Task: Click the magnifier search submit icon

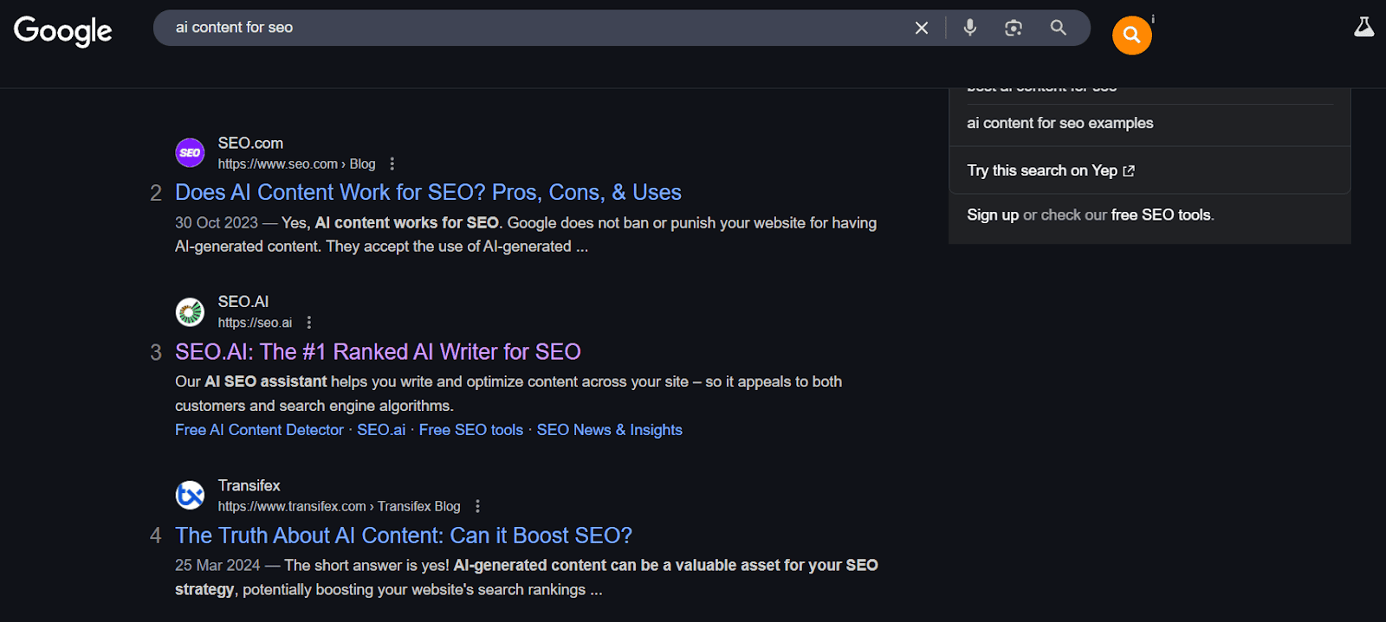Action: pyautogui.click(x=1059, y=28)
